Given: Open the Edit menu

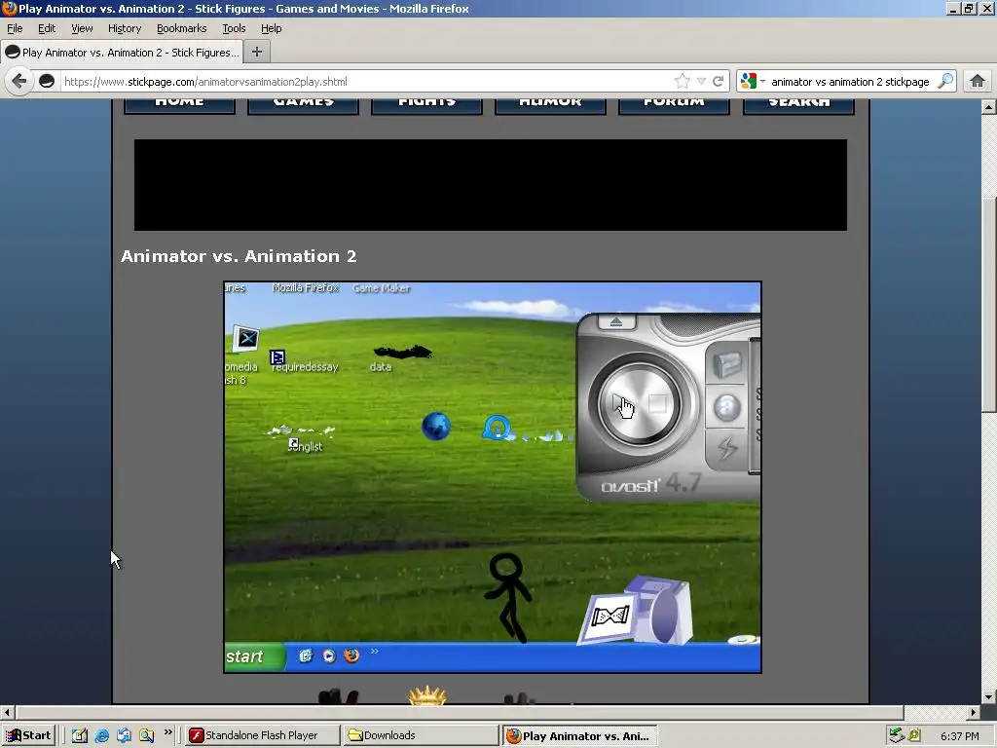Looking at the screenshot, I should point(47,28).
